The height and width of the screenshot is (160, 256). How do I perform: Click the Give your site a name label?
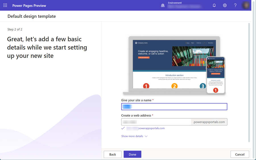click(136, 100)
